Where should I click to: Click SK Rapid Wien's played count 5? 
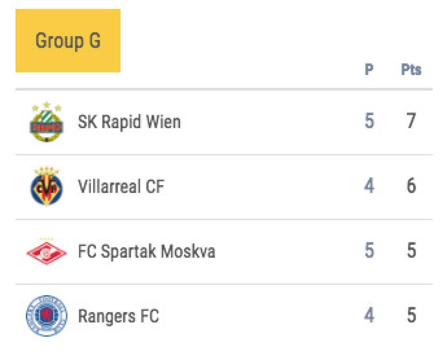point(369,122)
